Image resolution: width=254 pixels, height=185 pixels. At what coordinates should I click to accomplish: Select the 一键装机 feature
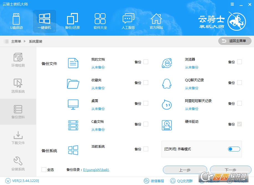coord(44,21)
